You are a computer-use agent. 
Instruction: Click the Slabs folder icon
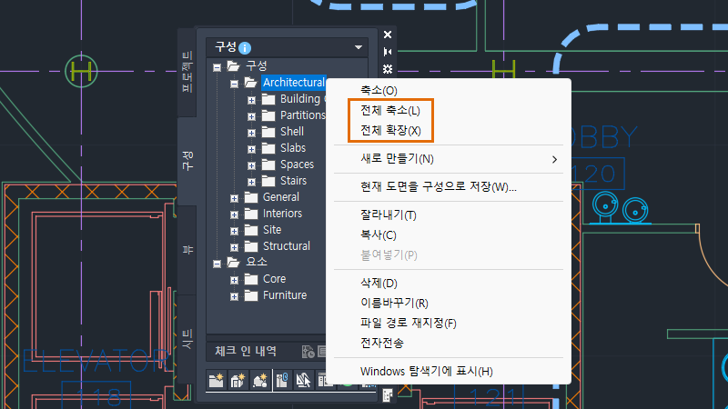pyautogui.click(x=268, y=148)
